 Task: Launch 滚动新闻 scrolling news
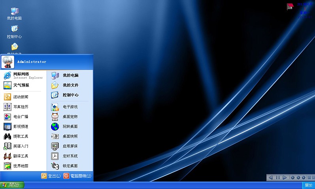[21, 97]
